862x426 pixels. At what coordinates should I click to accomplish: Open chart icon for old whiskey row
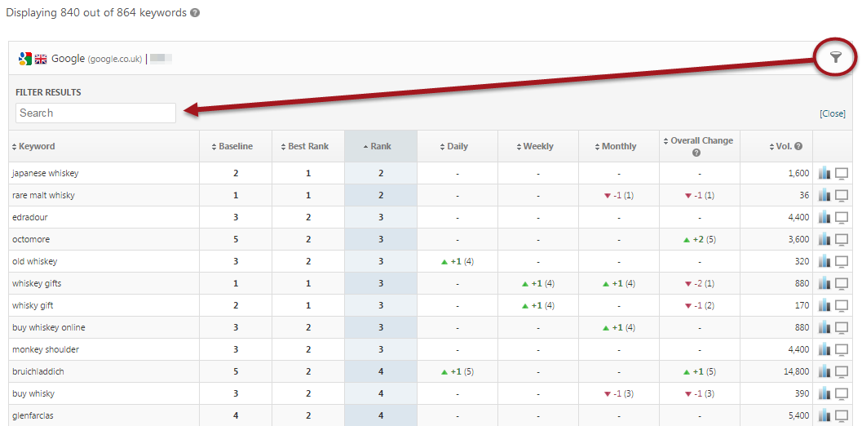[x=824, y=261]
